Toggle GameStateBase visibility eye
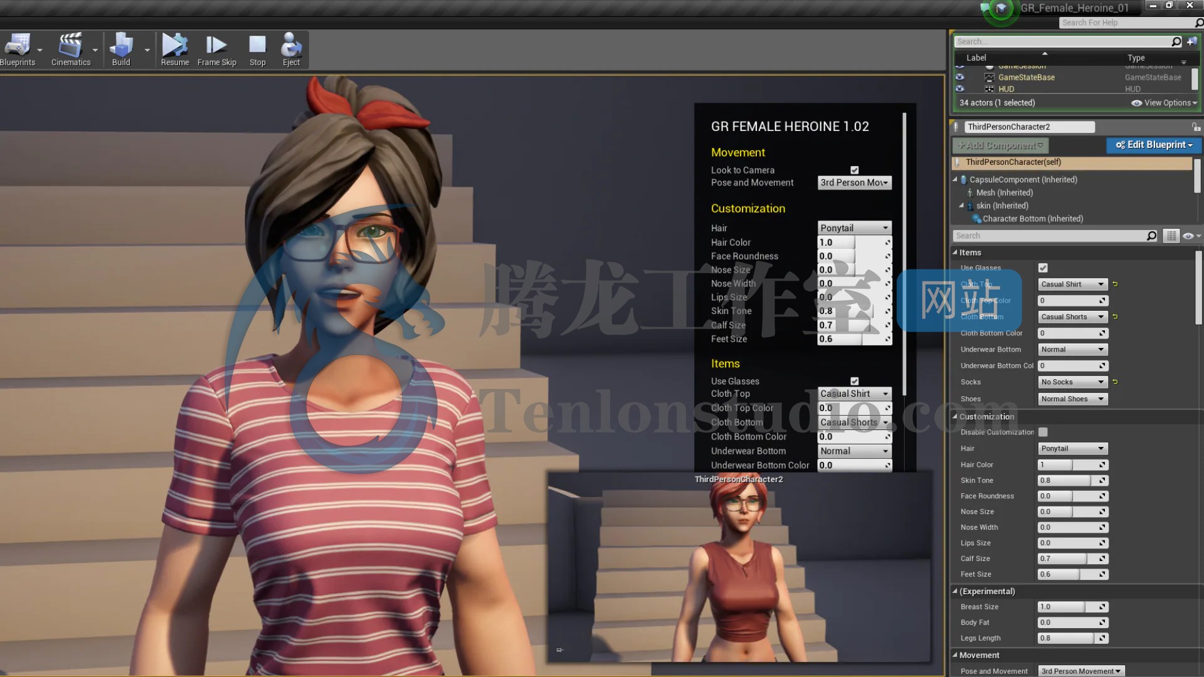 [x=959, y=77]
